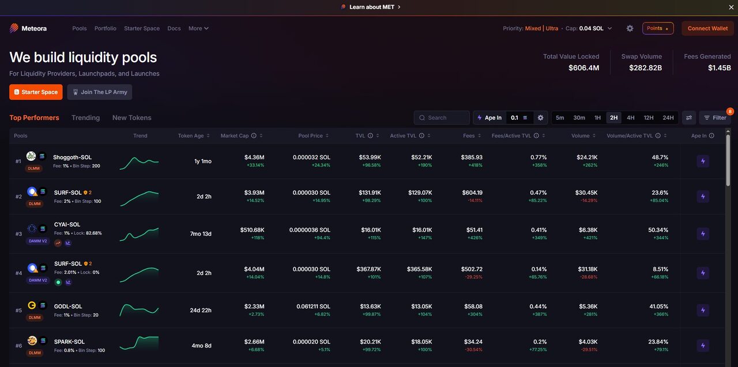Click the Ape In settings gear icon
The image size is (738, 367).
[x=540, y=118]
